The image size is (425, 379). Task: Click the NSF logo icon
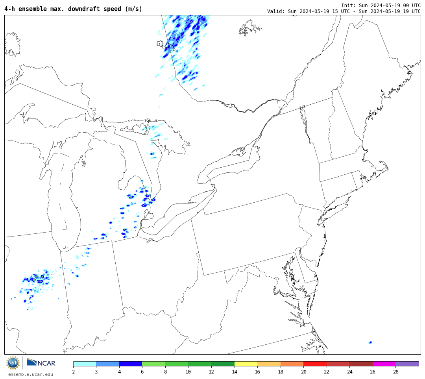(x=13, y=363)
